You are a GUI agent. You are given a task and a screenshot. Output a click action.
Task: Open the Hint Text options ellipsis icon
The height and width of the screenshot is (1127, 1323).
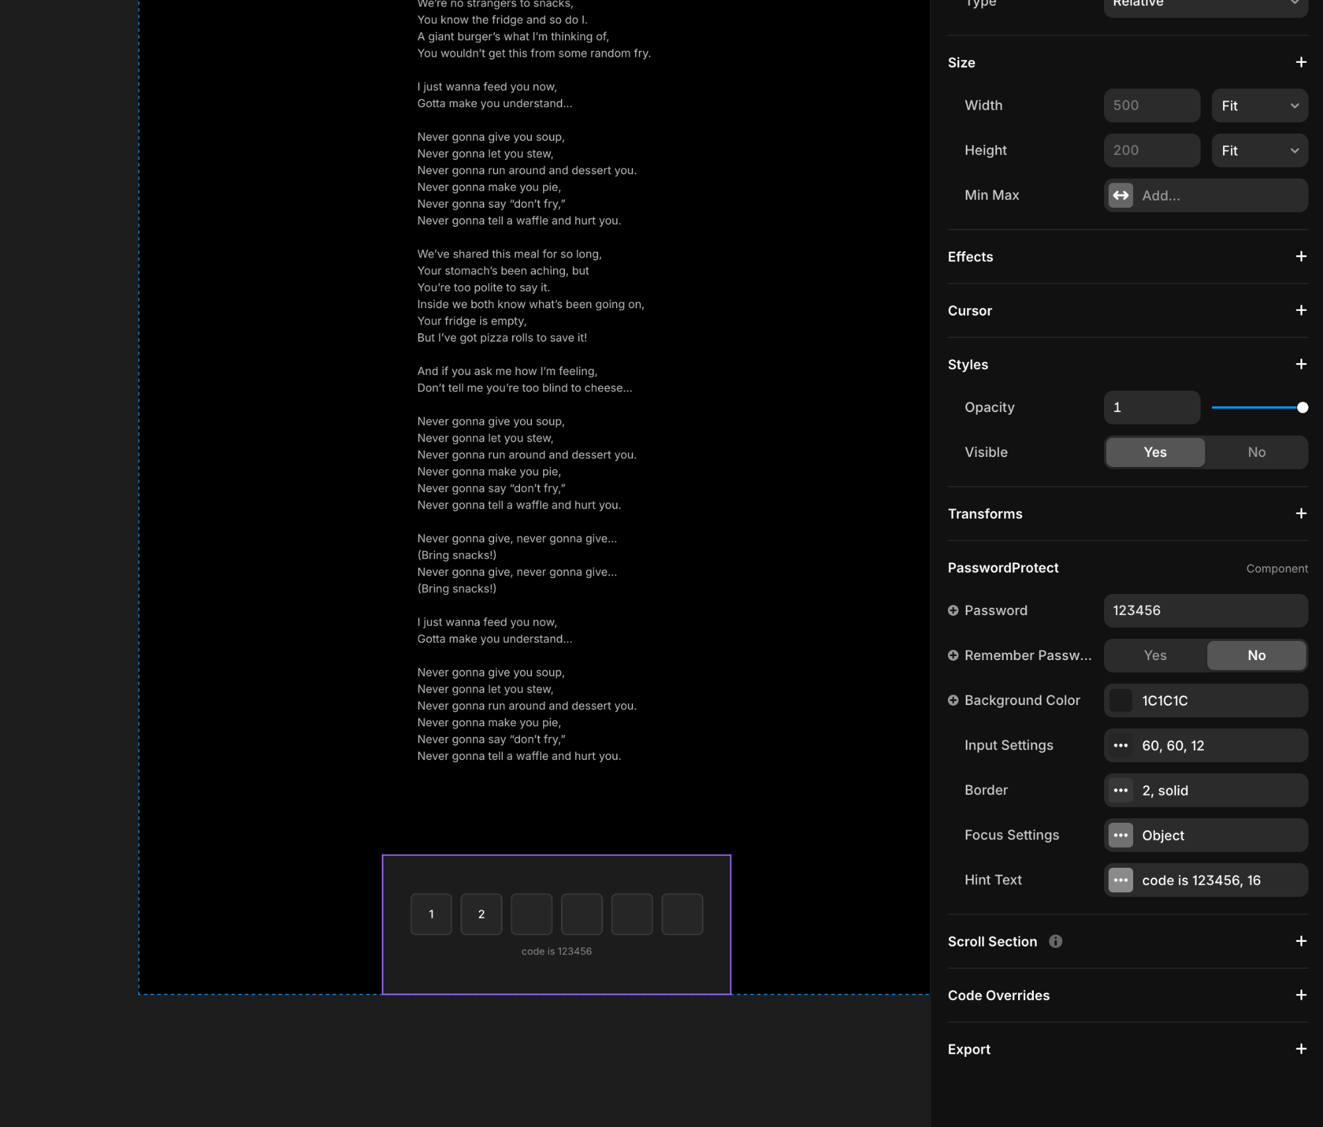(x=1121, y=880)
